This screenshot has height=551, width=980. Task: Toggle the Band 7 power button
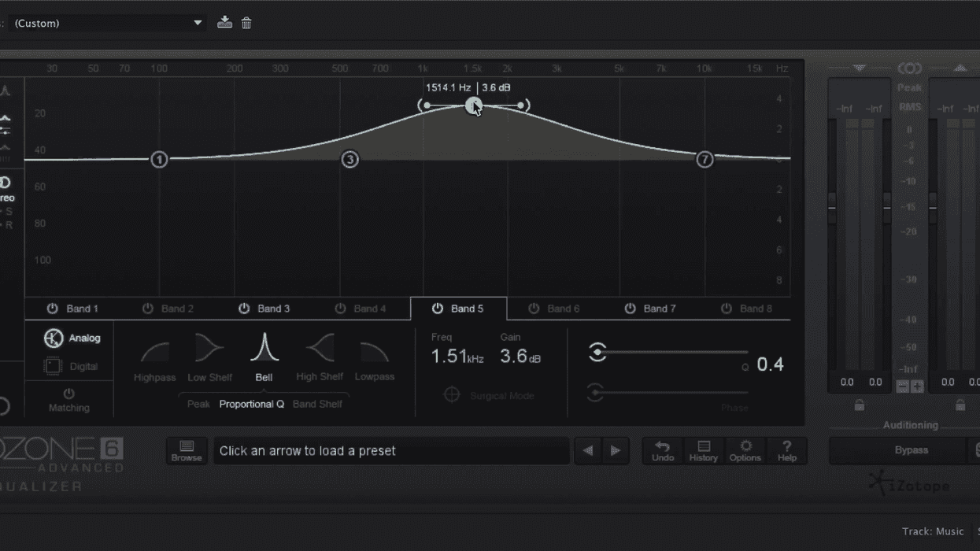[x=630, y=309]
